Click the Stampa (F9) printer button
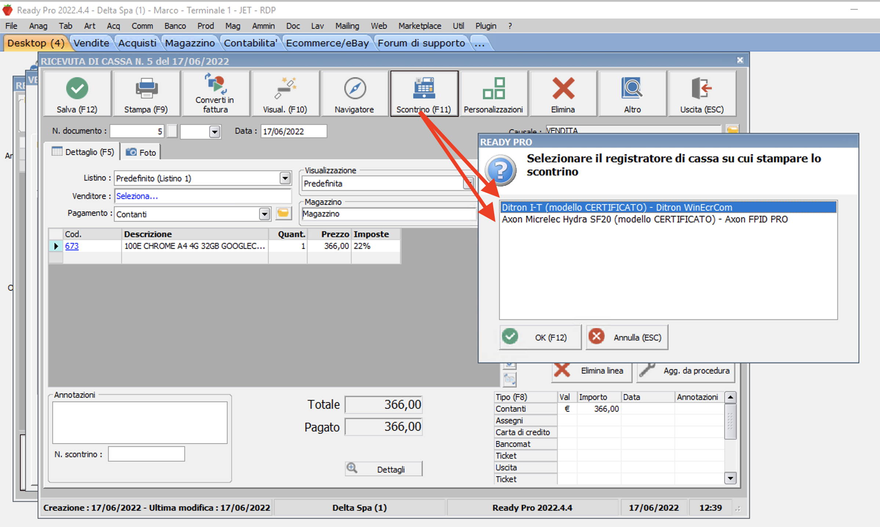 coord(146,94)
